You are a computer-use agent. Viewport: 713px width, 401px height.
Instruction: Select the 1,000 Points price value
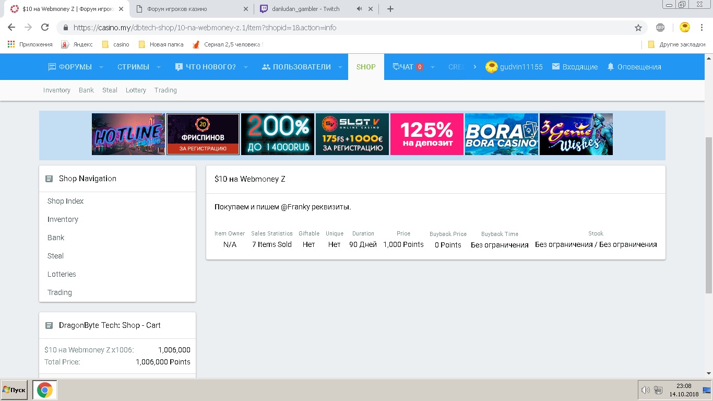pyautogui.click(x=403, y=244)
